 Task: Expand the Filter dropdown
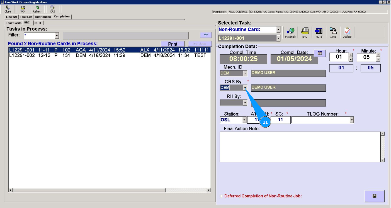tap(57, 36)
